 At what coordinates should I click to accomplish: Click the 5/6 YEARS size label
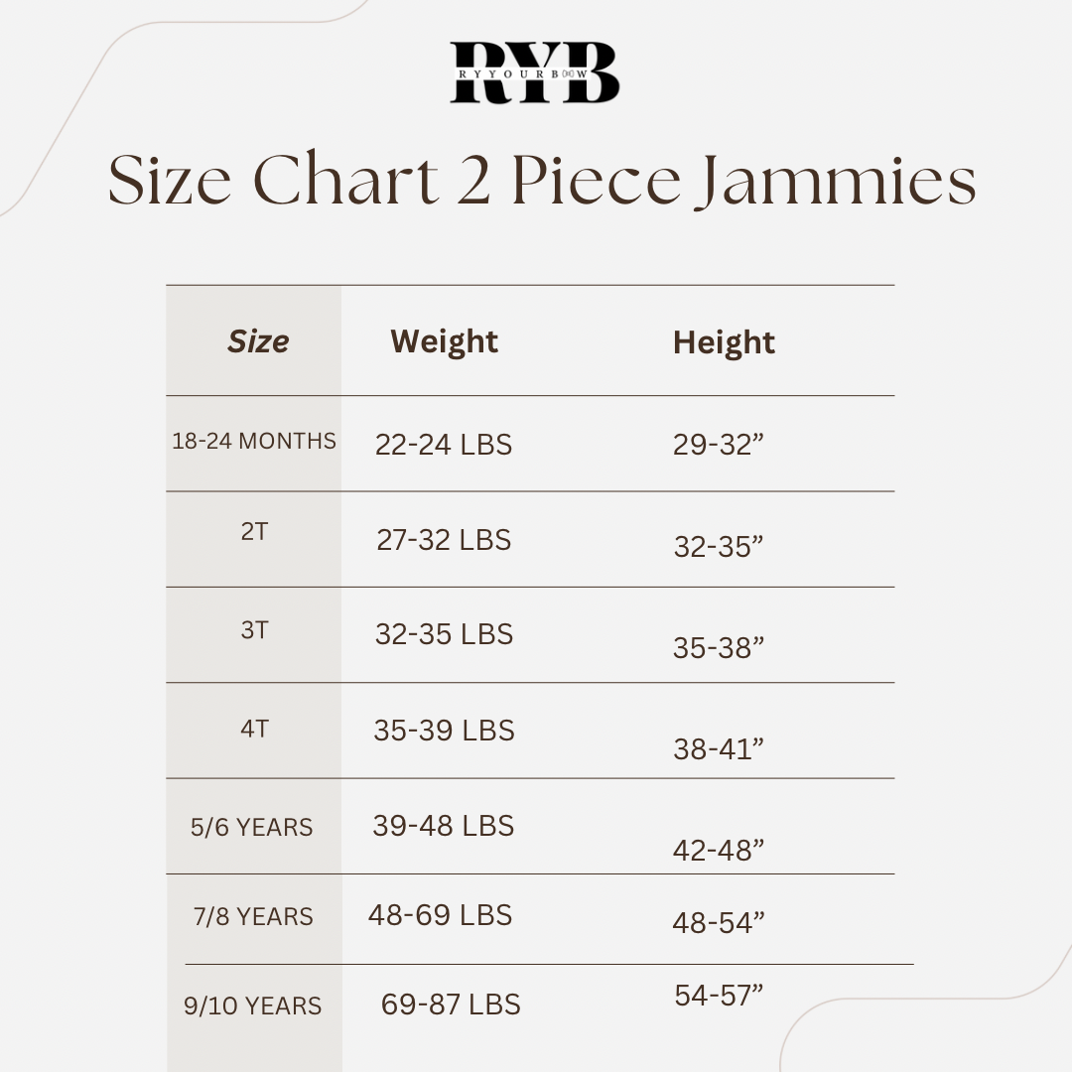[252, 827]
